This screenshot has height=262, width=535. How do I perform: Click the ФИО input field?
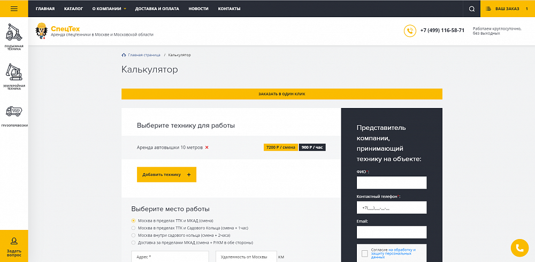coord(392,182)
